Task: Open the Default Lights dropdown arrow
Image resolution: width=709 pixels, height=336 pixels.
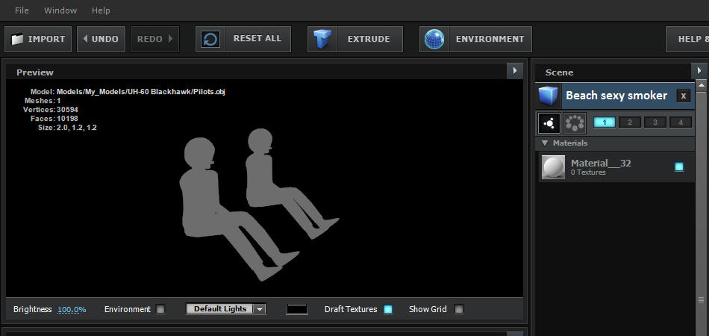Action: click(x=260, y=309)
